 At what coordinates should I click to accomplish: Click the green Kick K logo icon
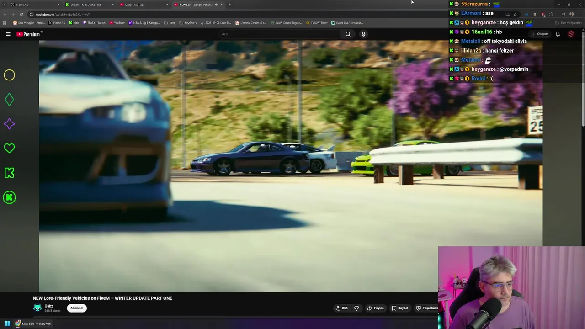(9, 173)
